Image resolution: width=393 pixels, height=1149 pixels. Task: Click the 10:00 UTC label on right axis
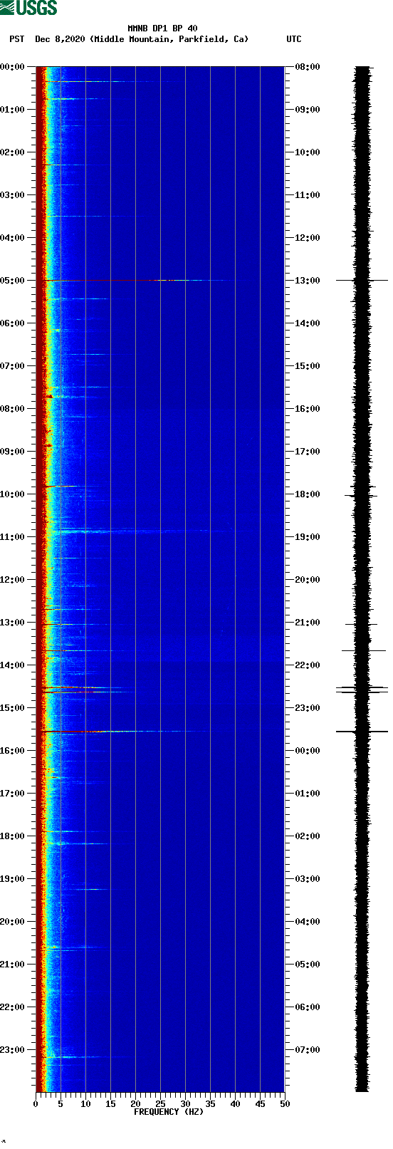click(x=308, y=152)
